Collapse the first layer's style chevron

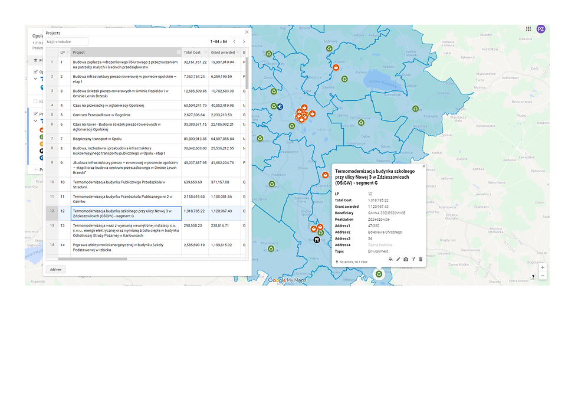pyautogui.click(x=35, y=78)
